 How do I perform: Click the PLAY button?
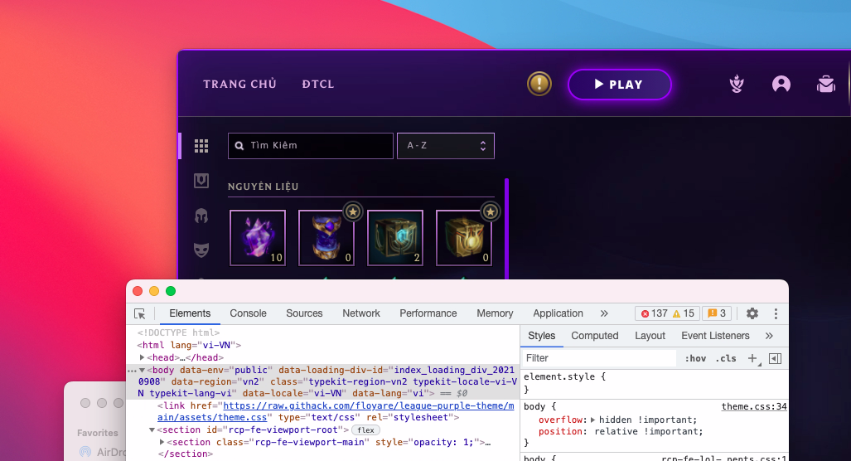(619, 85)
